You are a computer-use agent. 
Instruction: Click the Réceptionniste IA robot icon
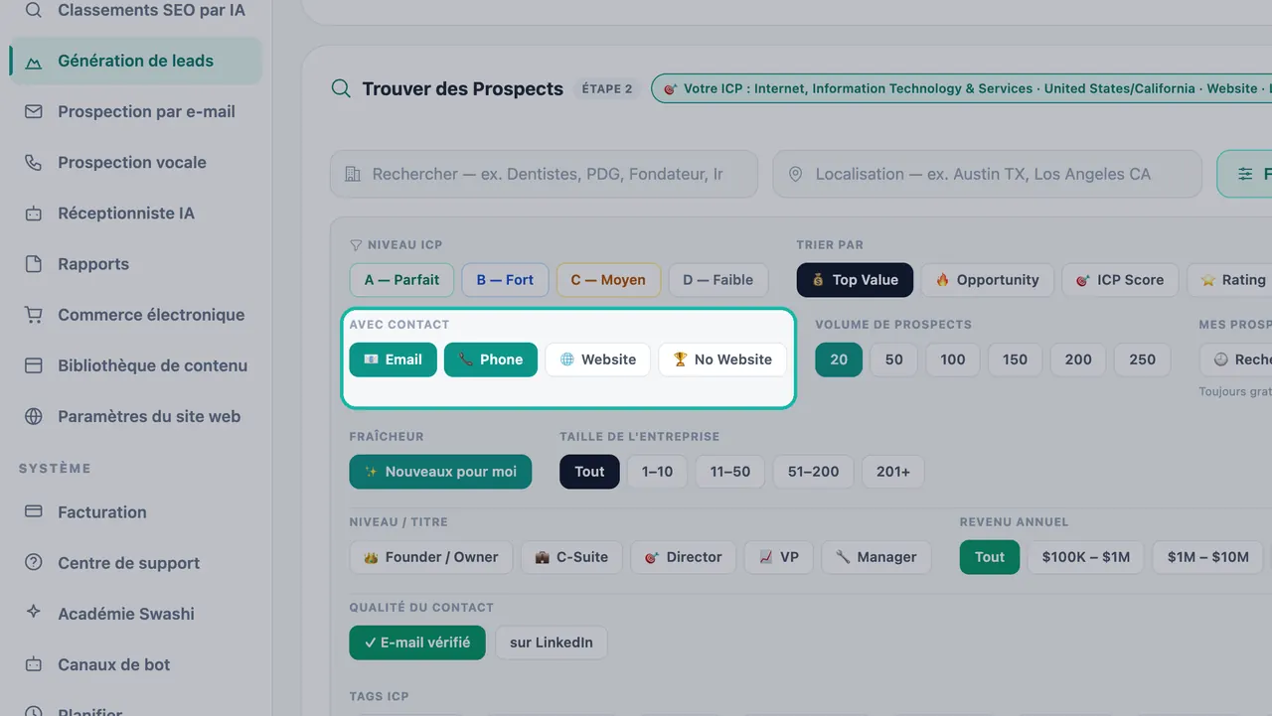[x=34, y=214]
